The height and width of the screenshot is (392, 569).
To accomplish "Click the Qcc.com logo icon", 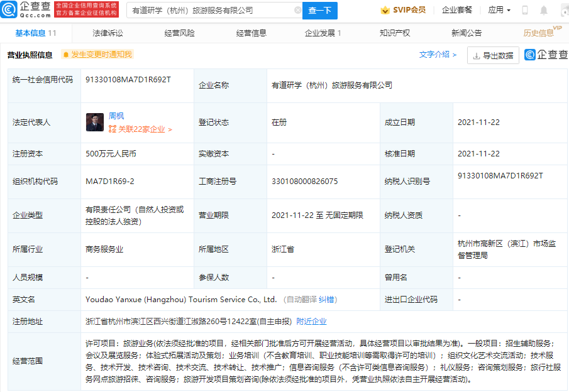I will (9, 9).
